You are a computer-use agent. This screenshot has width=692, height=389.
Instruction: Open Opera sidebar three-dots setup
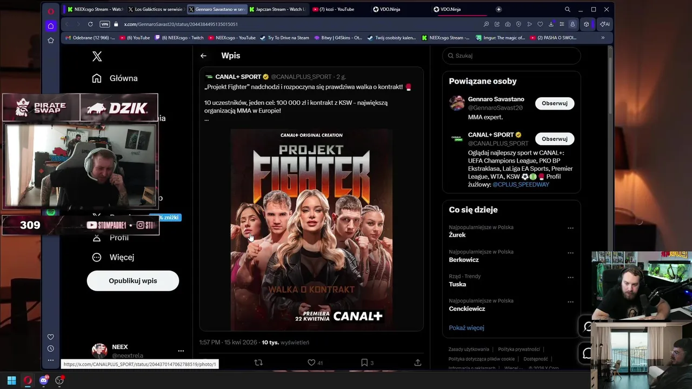[x=51, y=360]
